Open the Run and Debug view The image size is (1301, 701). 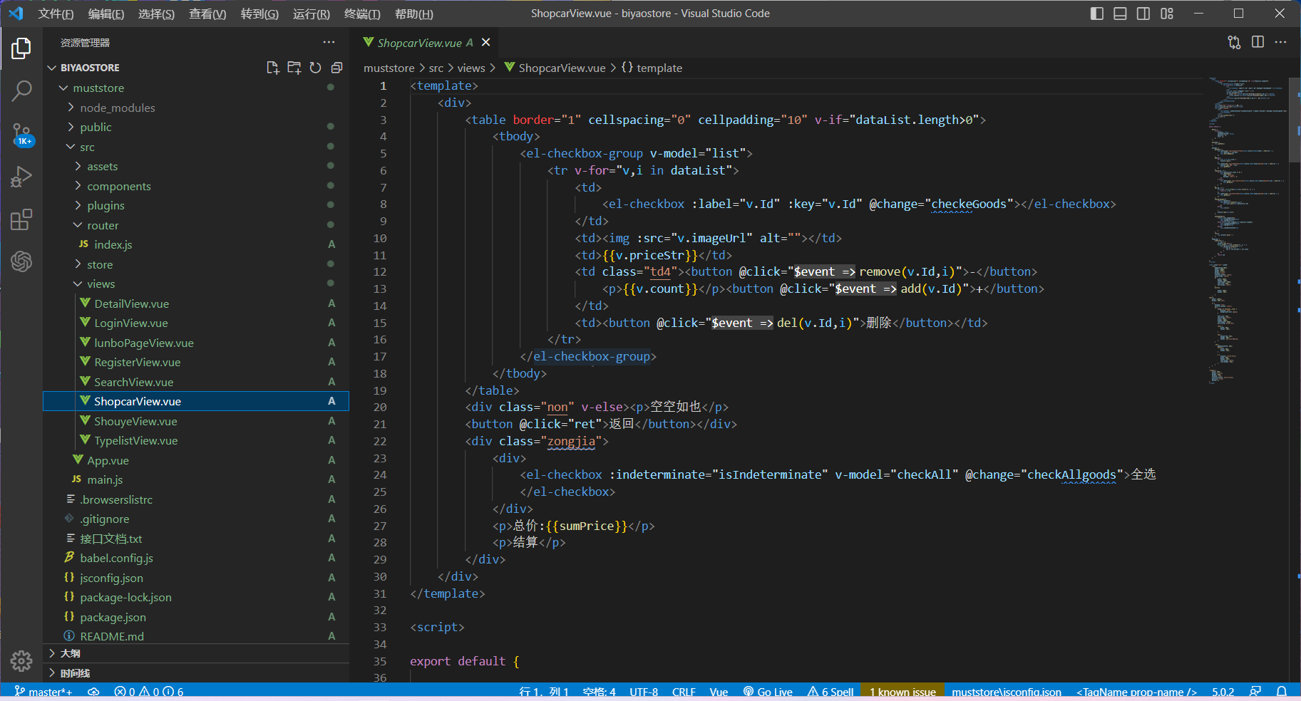21,176
